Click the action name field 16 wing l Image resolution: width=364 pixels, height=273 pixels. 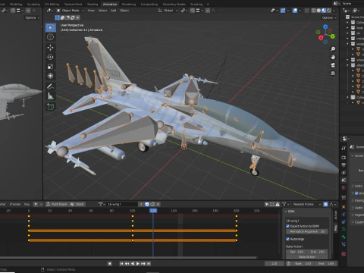click(121, 204)
